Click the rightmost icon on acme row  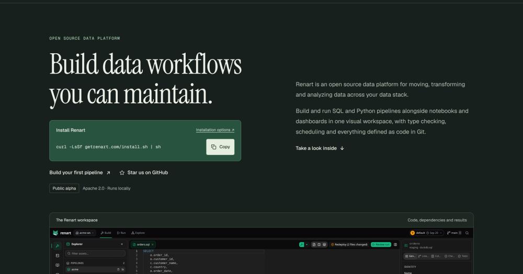[123, 269]
